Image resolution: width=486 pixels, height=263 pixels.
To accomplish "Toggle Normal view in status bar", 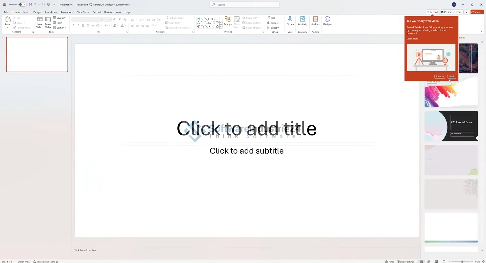I will 421,261.
